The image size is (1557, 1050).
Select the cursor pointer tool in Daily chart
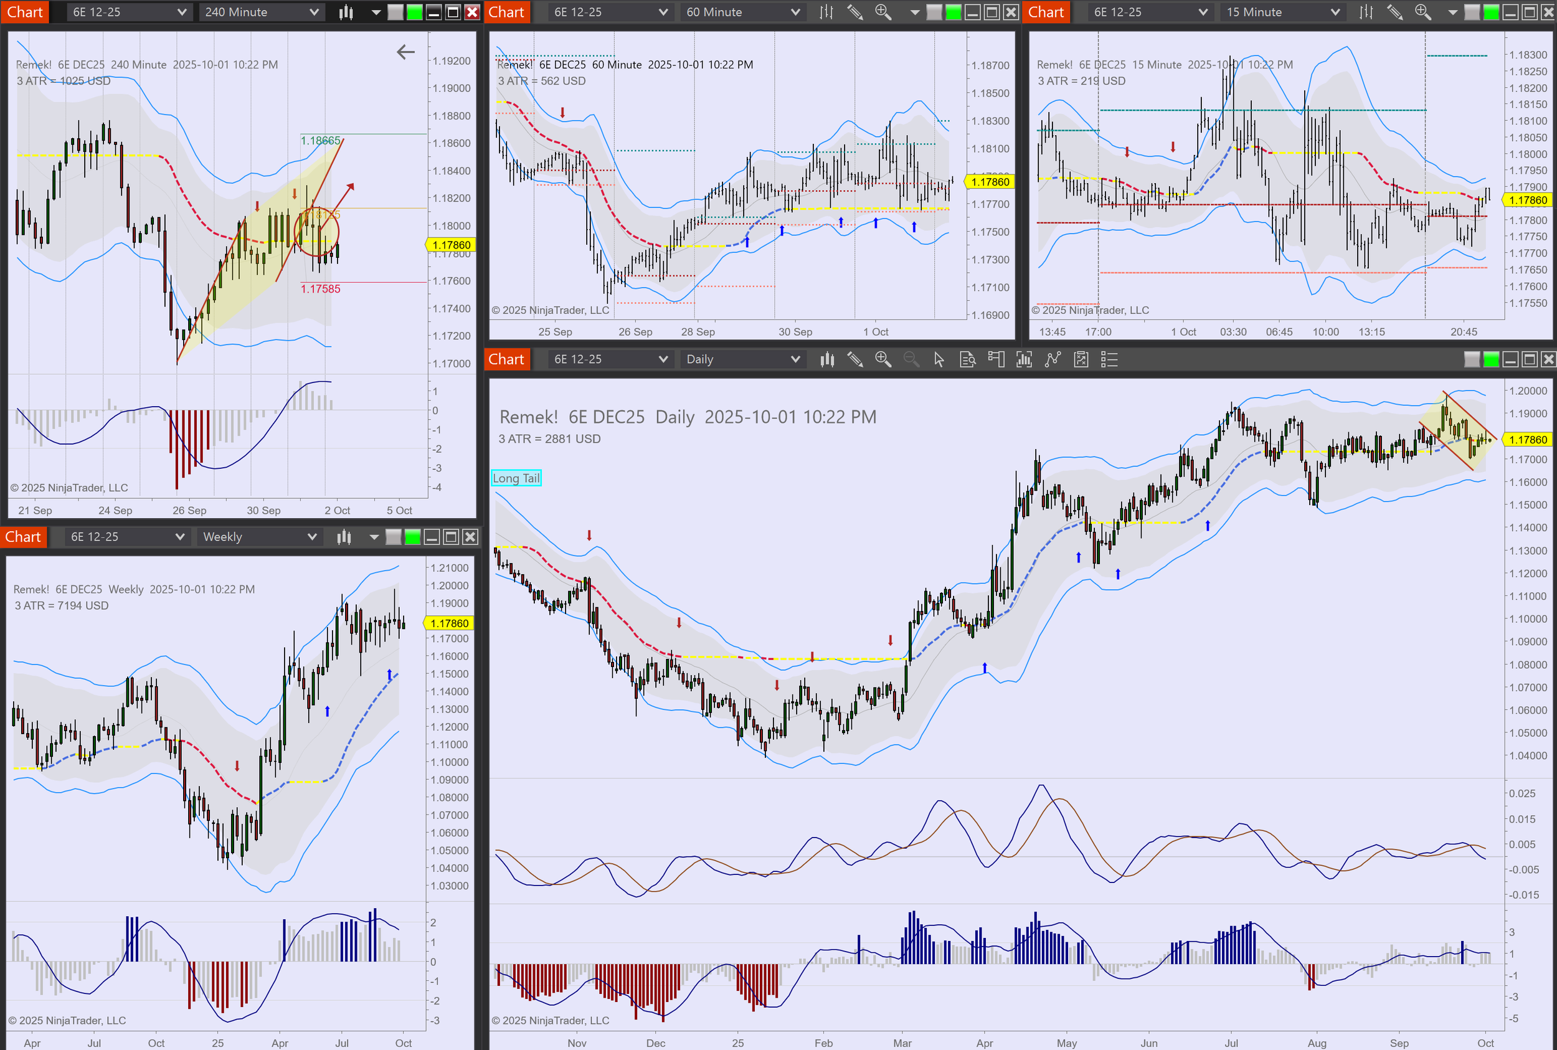point(939,359)
